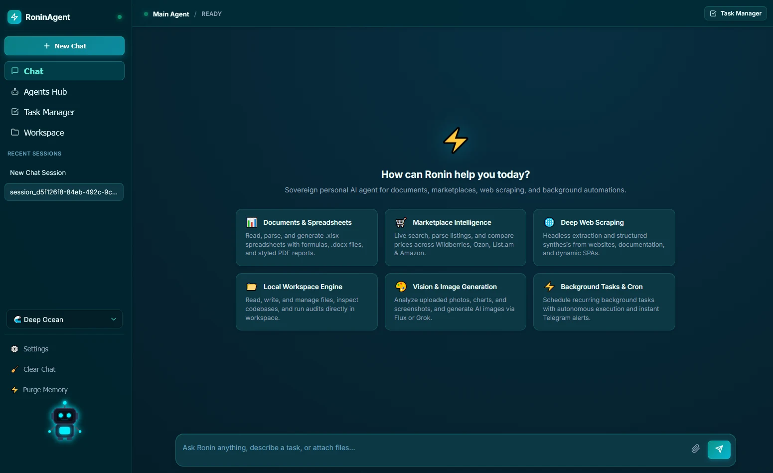Choose the Documents & Spreadsheets card title
773x473 pixels.
point(308,222)
